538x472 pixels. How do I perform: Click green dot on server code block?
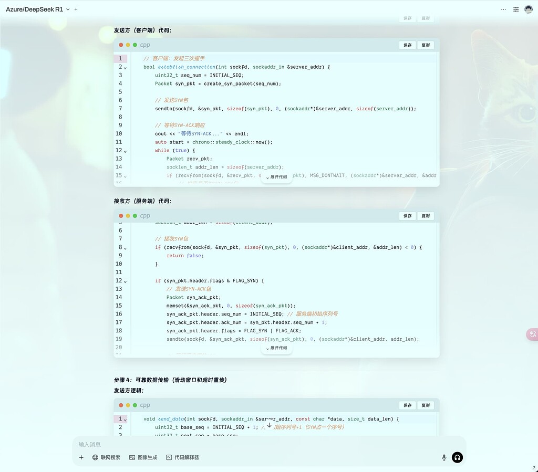[x=135, y=216]
